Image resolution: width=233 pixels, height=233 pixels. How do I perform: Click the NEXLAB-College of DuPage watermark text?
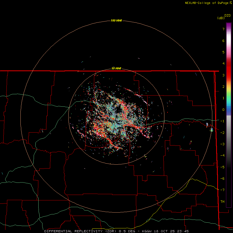[207, 3]
